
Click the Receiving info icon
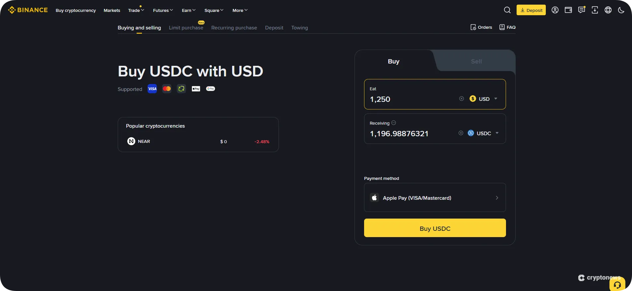click(x=394, y=123)
